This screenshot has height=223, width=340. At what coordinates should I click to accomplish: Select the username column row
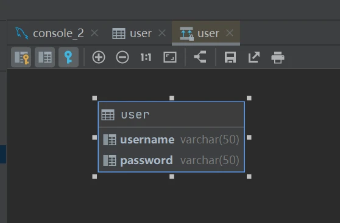click(x=171, y=140)
